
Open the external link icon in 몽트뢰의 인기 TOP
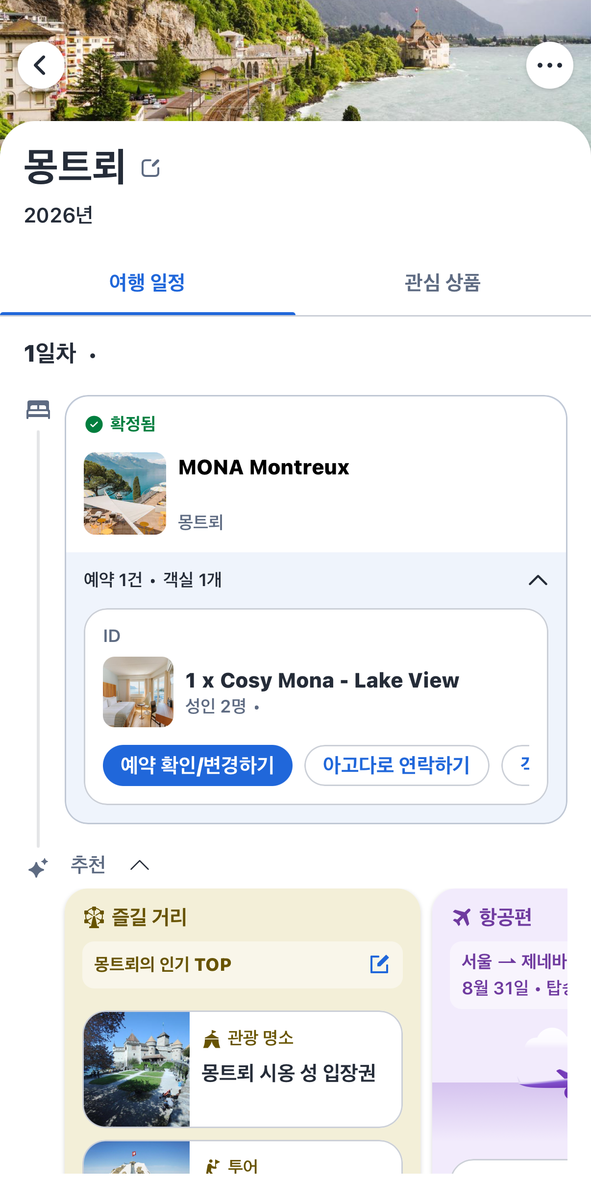(x=379, y=964)
